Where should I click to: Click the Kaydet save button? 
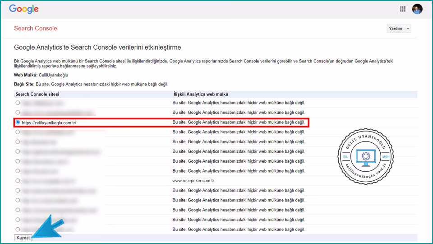coord(23,238)
